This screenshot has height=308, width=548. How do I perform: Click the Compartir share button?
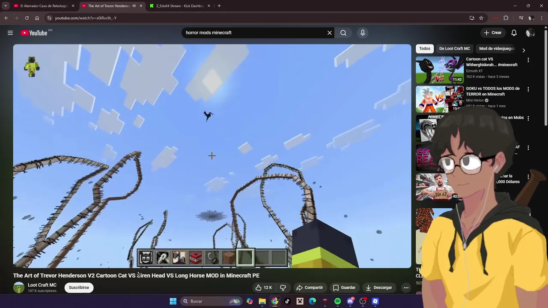click(x=310, y=287)
